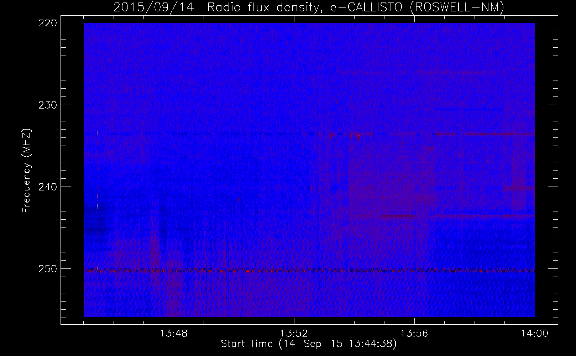576x356 pixels.
Task: Click the "Start Time (14-Sep-15 13:44:38)" label
Action: [x=309, y=344]
